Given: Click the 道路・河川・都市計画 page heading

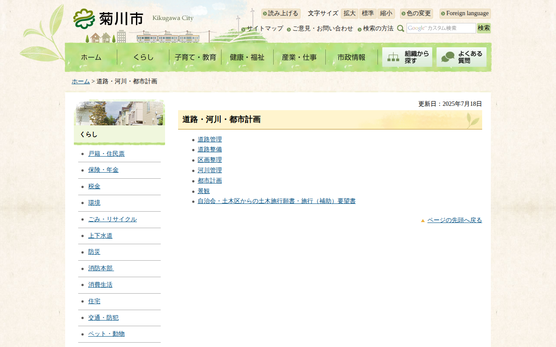Looking at the screenshot, I should 222,120.
